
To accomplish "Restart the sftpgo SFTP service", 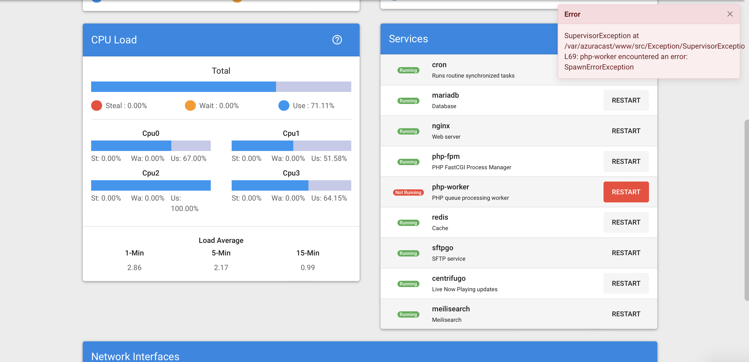I will [626, 253].
